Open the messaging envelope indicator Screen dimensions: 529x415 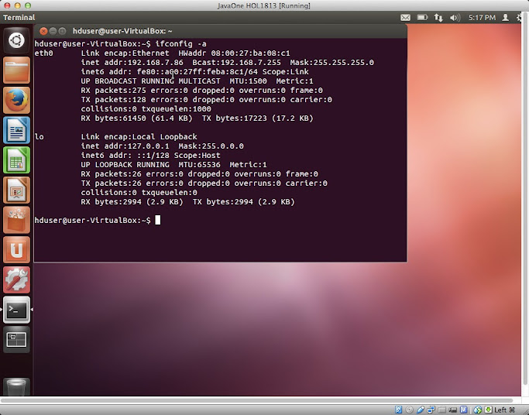click(x=405, y=18)
